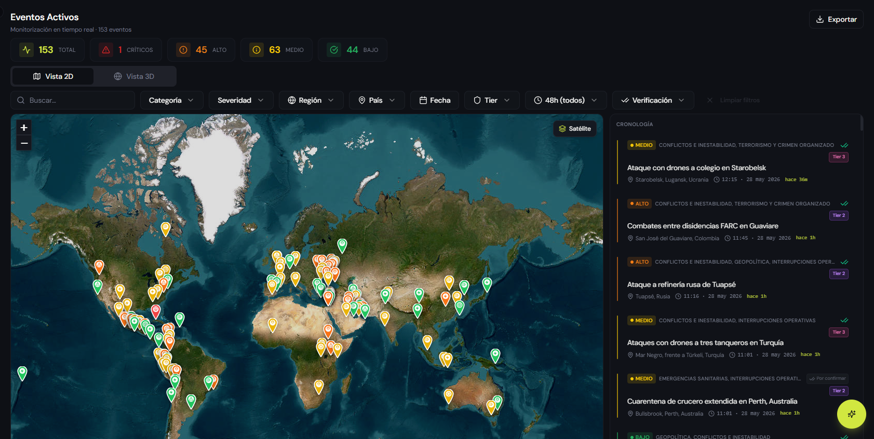Click the yellow event marker over Greenland's west coast

click(166, 229)
